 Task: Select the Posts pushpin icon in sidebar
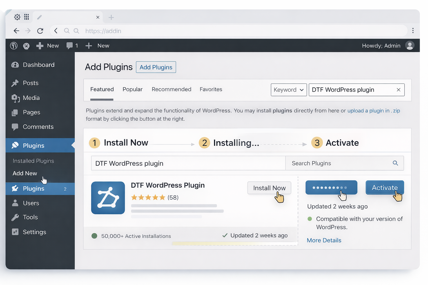15,83
